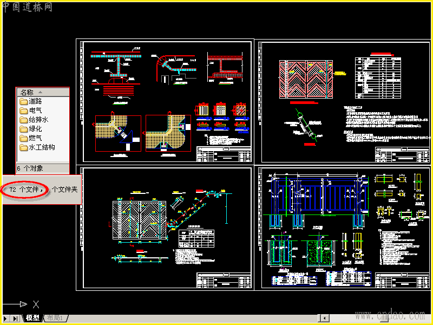Screen dimensions: 433x325
Task: Switch to the 布局1 tab
Action: click(55, 318)
